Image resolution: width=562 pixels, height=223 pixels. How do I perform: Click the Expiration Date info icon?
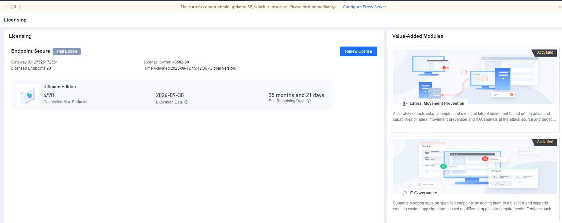pyautogui.click(x=186, y=102)
